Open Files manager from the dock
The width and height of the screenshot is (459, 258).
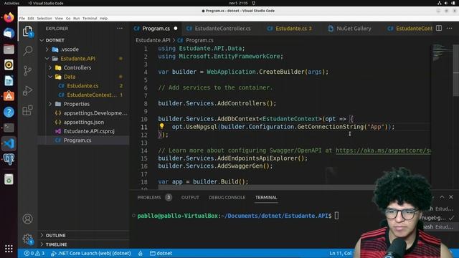pos(9,49)
